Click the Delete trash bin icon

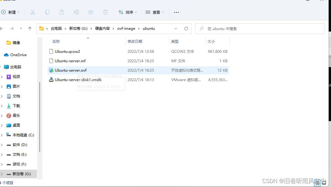(105, 12)
